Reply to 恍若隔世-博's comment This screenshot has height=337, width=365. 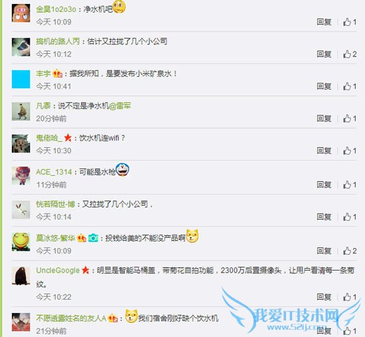[324, 217]
